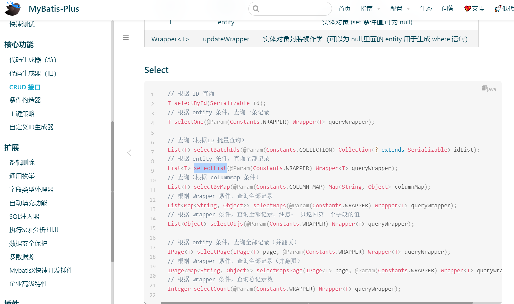Open 多数据源 sidebar link
The width and height of the screenshot is (514, 304).
[22, 257]
